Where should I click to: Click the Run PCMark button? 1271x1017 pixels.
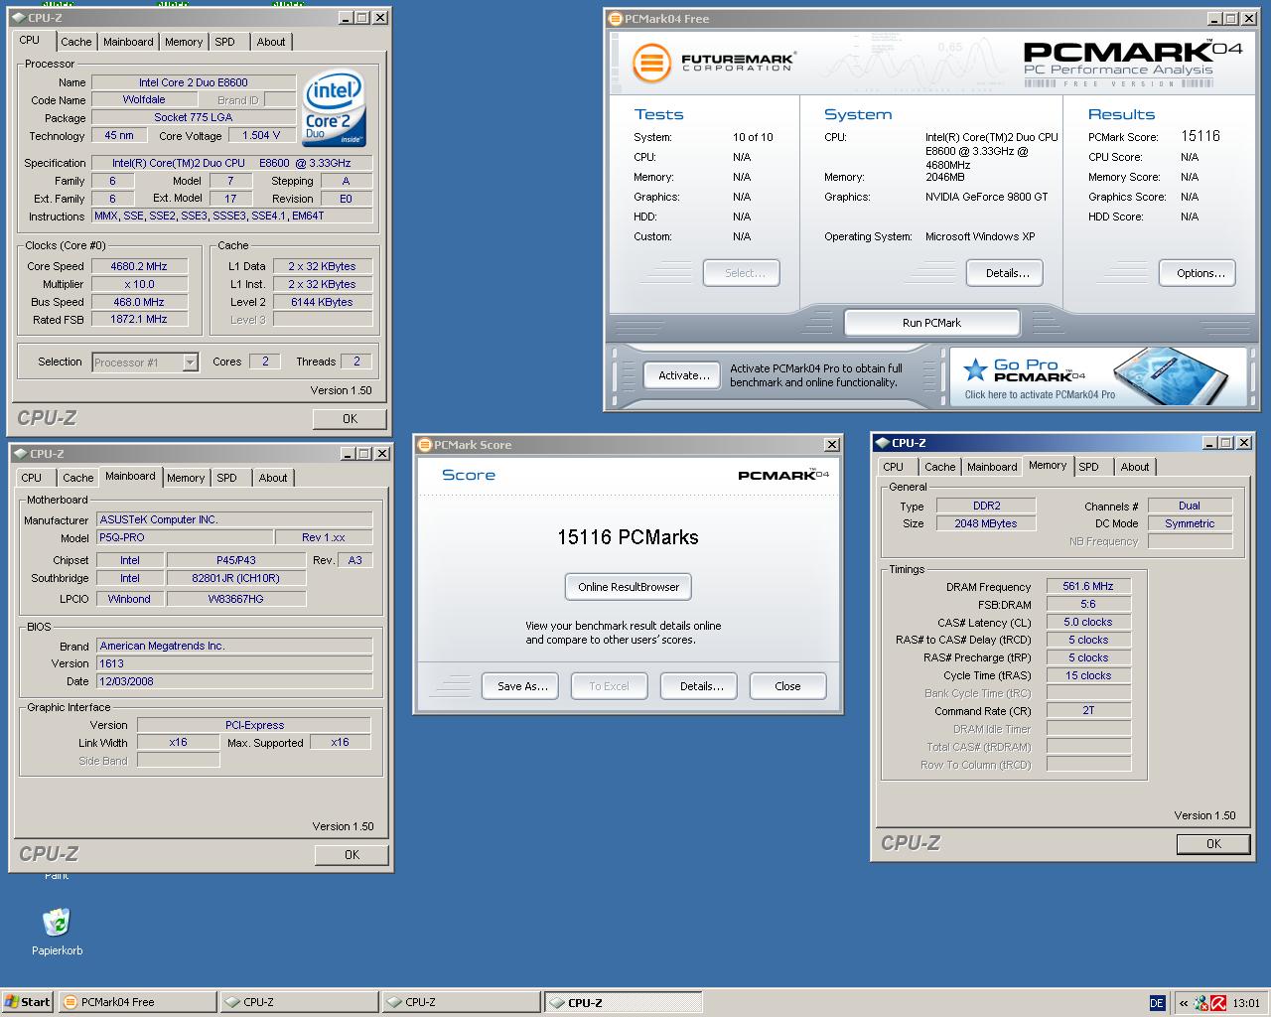931,323
